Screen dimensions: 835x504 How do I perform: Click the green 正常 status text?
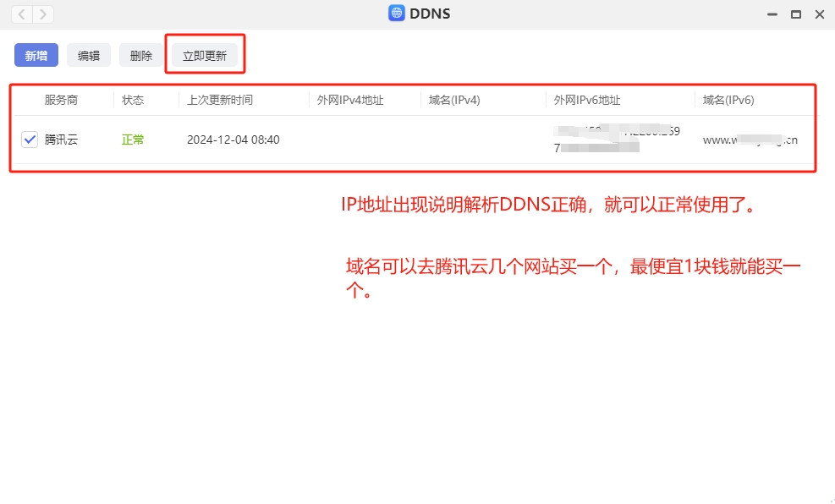click(133, 140)
